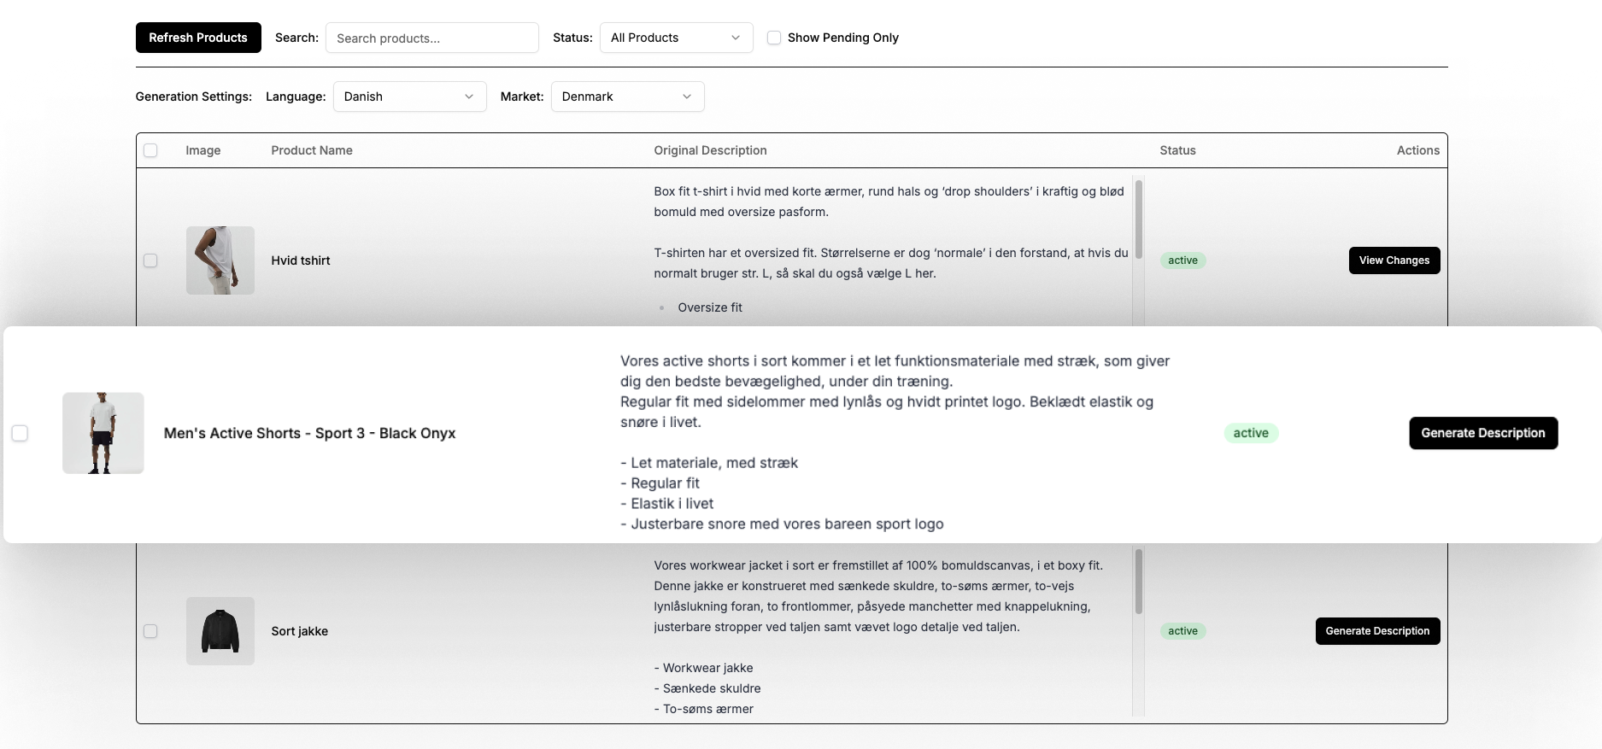Click the Product Name column header
The image size is (1602, 749).
[312, 150]
